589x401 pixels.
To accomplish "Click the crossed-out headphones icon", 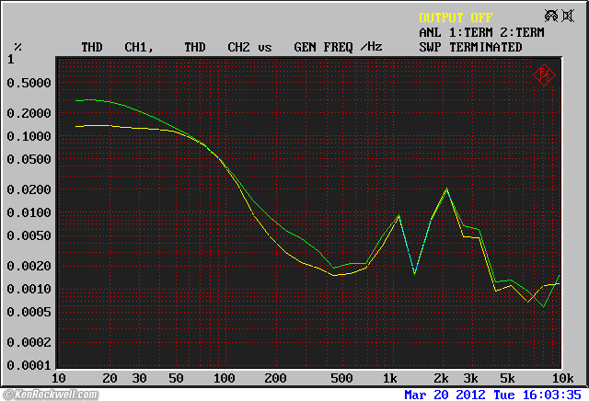I will pos(551,16).
